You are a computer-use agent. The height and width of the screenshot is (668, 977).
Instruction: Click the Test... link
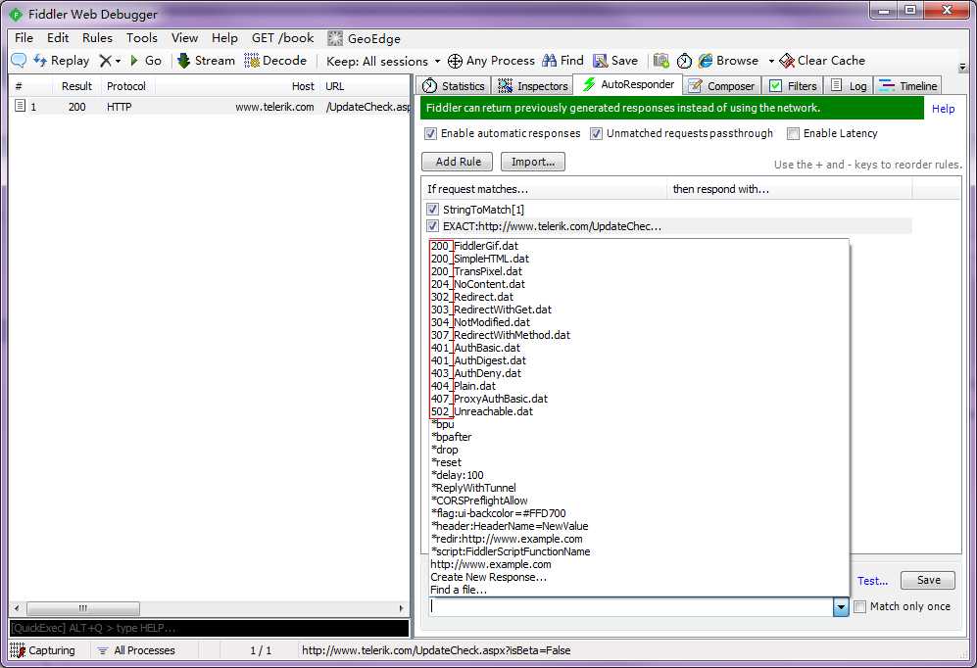pyautogui.click(x=872, y=581)
